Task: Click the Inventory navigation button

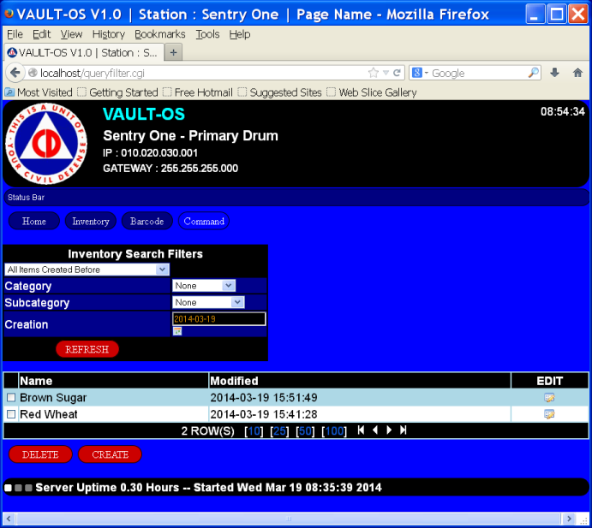Action: 90,222
